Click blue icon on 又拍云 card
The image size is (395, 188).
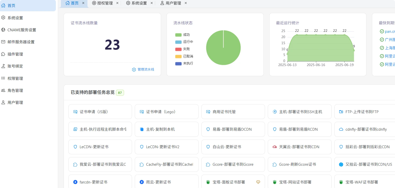pos(341,164)
